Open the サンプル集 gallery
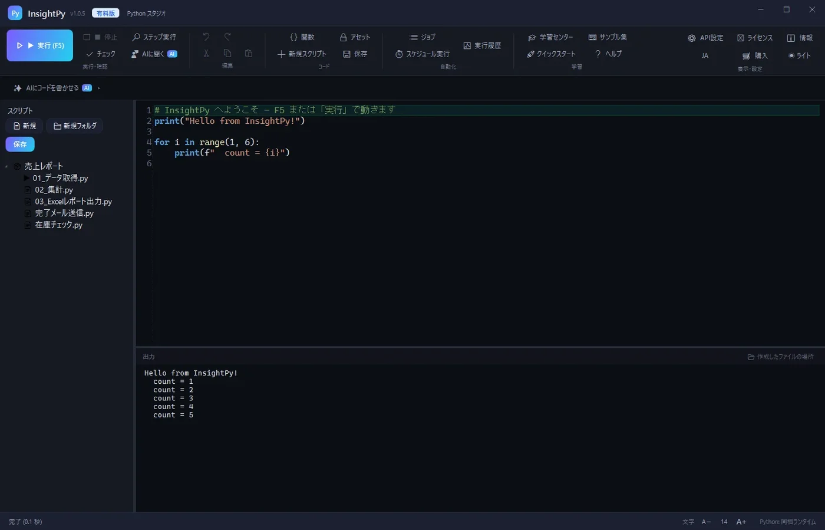 pyautogui.click(x=608, y=37)
